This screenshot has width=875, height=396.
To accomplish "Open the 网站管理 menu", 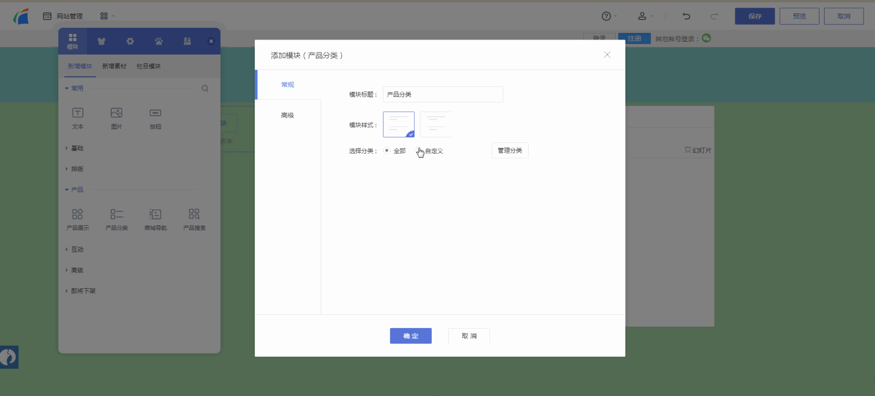I will tap(63, 16).
